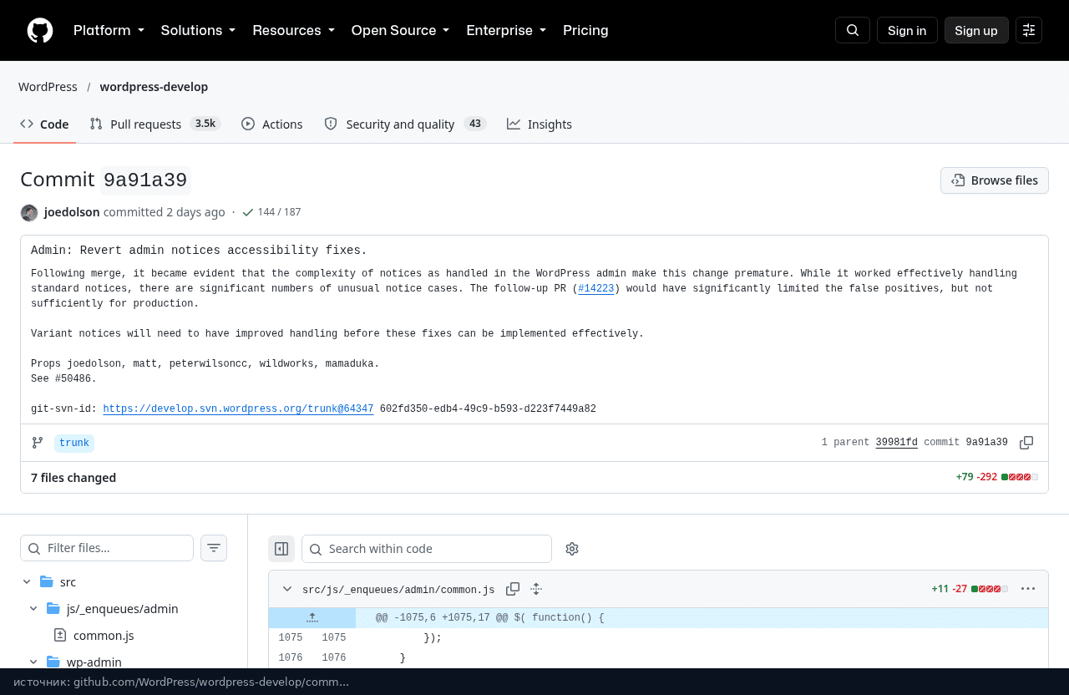Open parent commit 39981fd
This screenshot has width=1069, height=695.
(896, 443)
